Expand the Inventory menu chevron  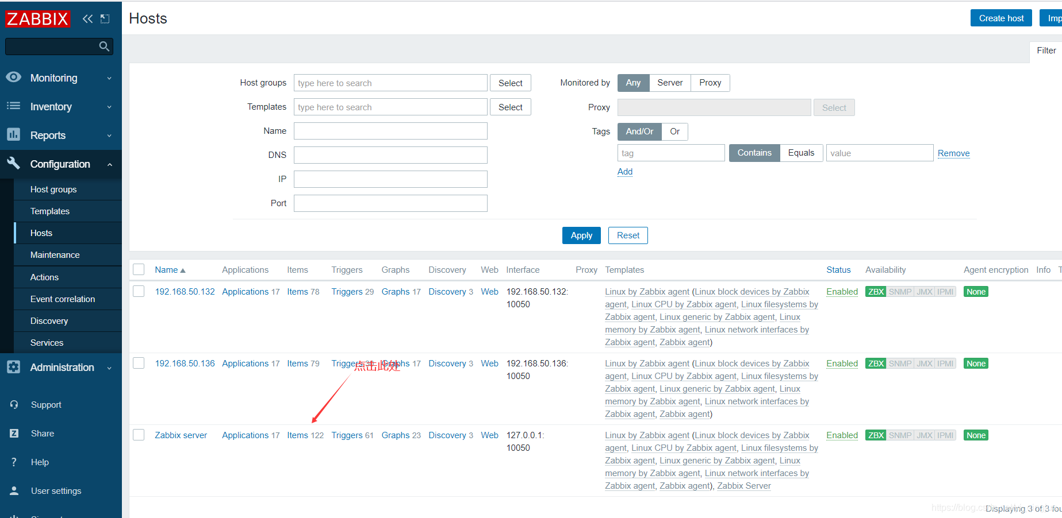coord(109,107)
